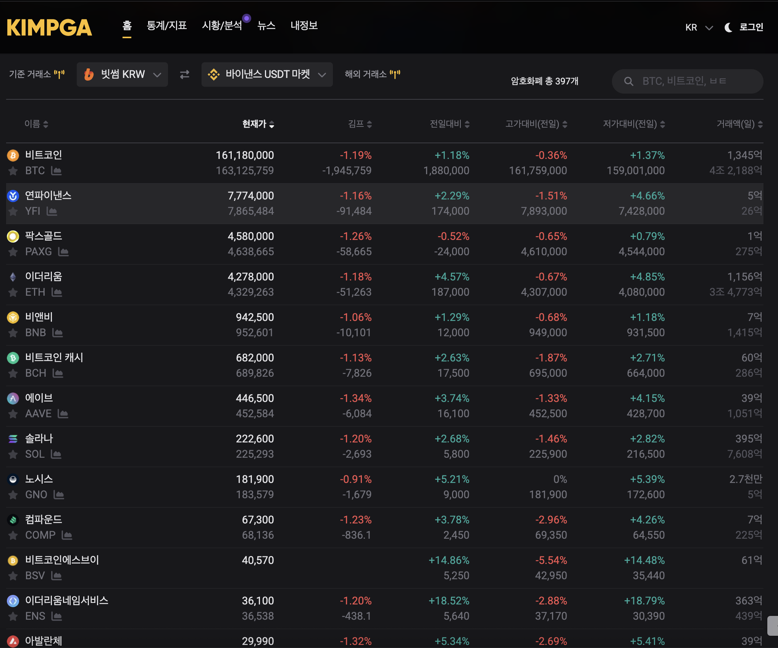Click the chart icon beside SOL
This screenshot has width=778, height=648.
56,454
